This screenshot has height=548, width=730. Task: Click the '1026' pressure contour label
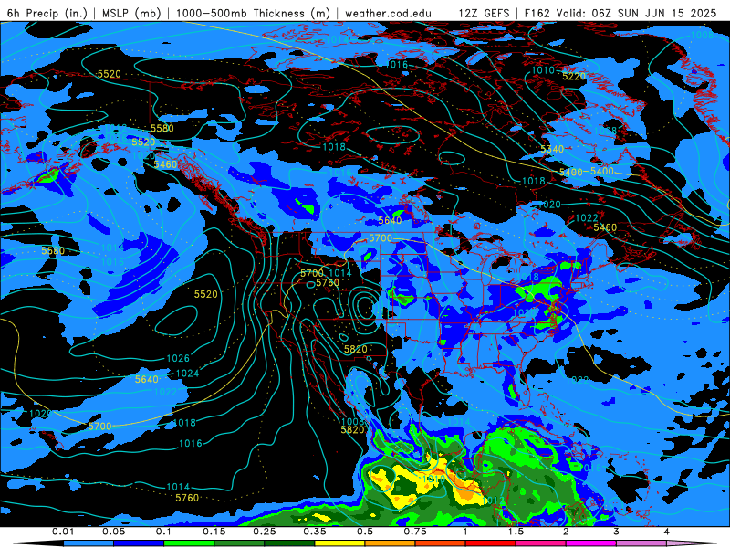pos(178,358)
